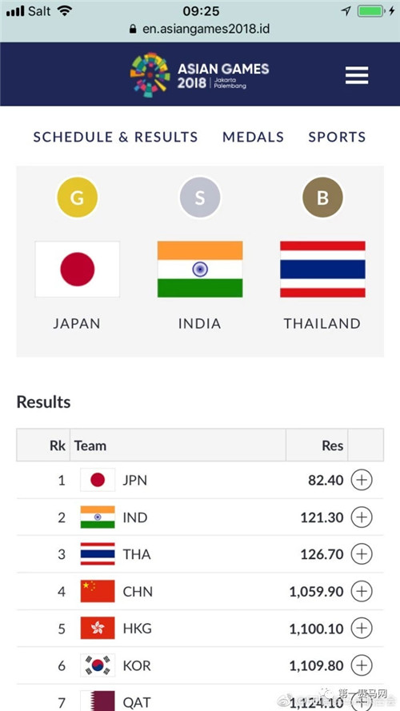Expand HKG result row plus icon
400x711 pixels.
(362, 629)
